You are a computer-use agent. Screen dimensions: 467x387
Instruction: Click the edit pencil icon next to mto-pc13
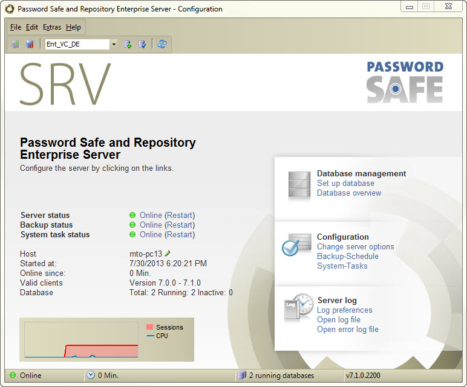coord(168,253)
